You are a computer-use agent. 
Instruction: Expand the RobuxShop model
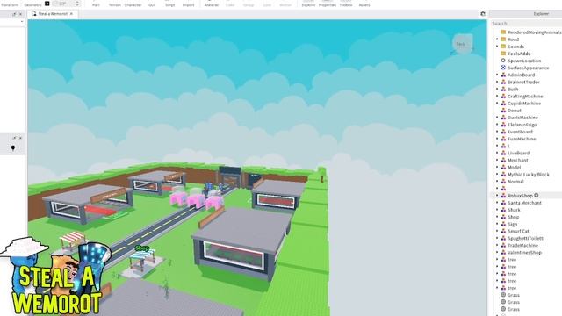(497, 195)
